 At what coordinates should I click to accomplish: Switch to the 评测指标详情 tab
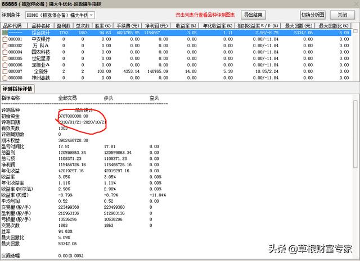(18, 89)
